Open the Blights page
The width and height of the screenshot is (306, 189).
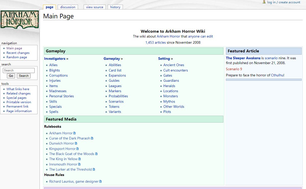(x=54, y=70)
